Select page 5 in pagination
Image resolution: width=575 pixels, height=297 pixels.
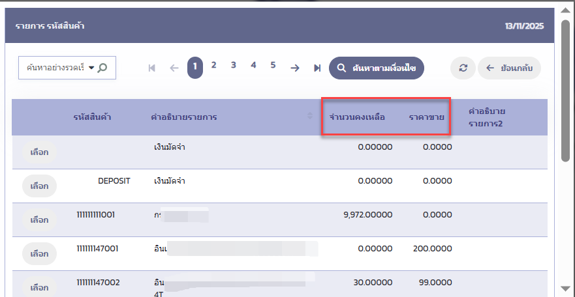point(273,65)
